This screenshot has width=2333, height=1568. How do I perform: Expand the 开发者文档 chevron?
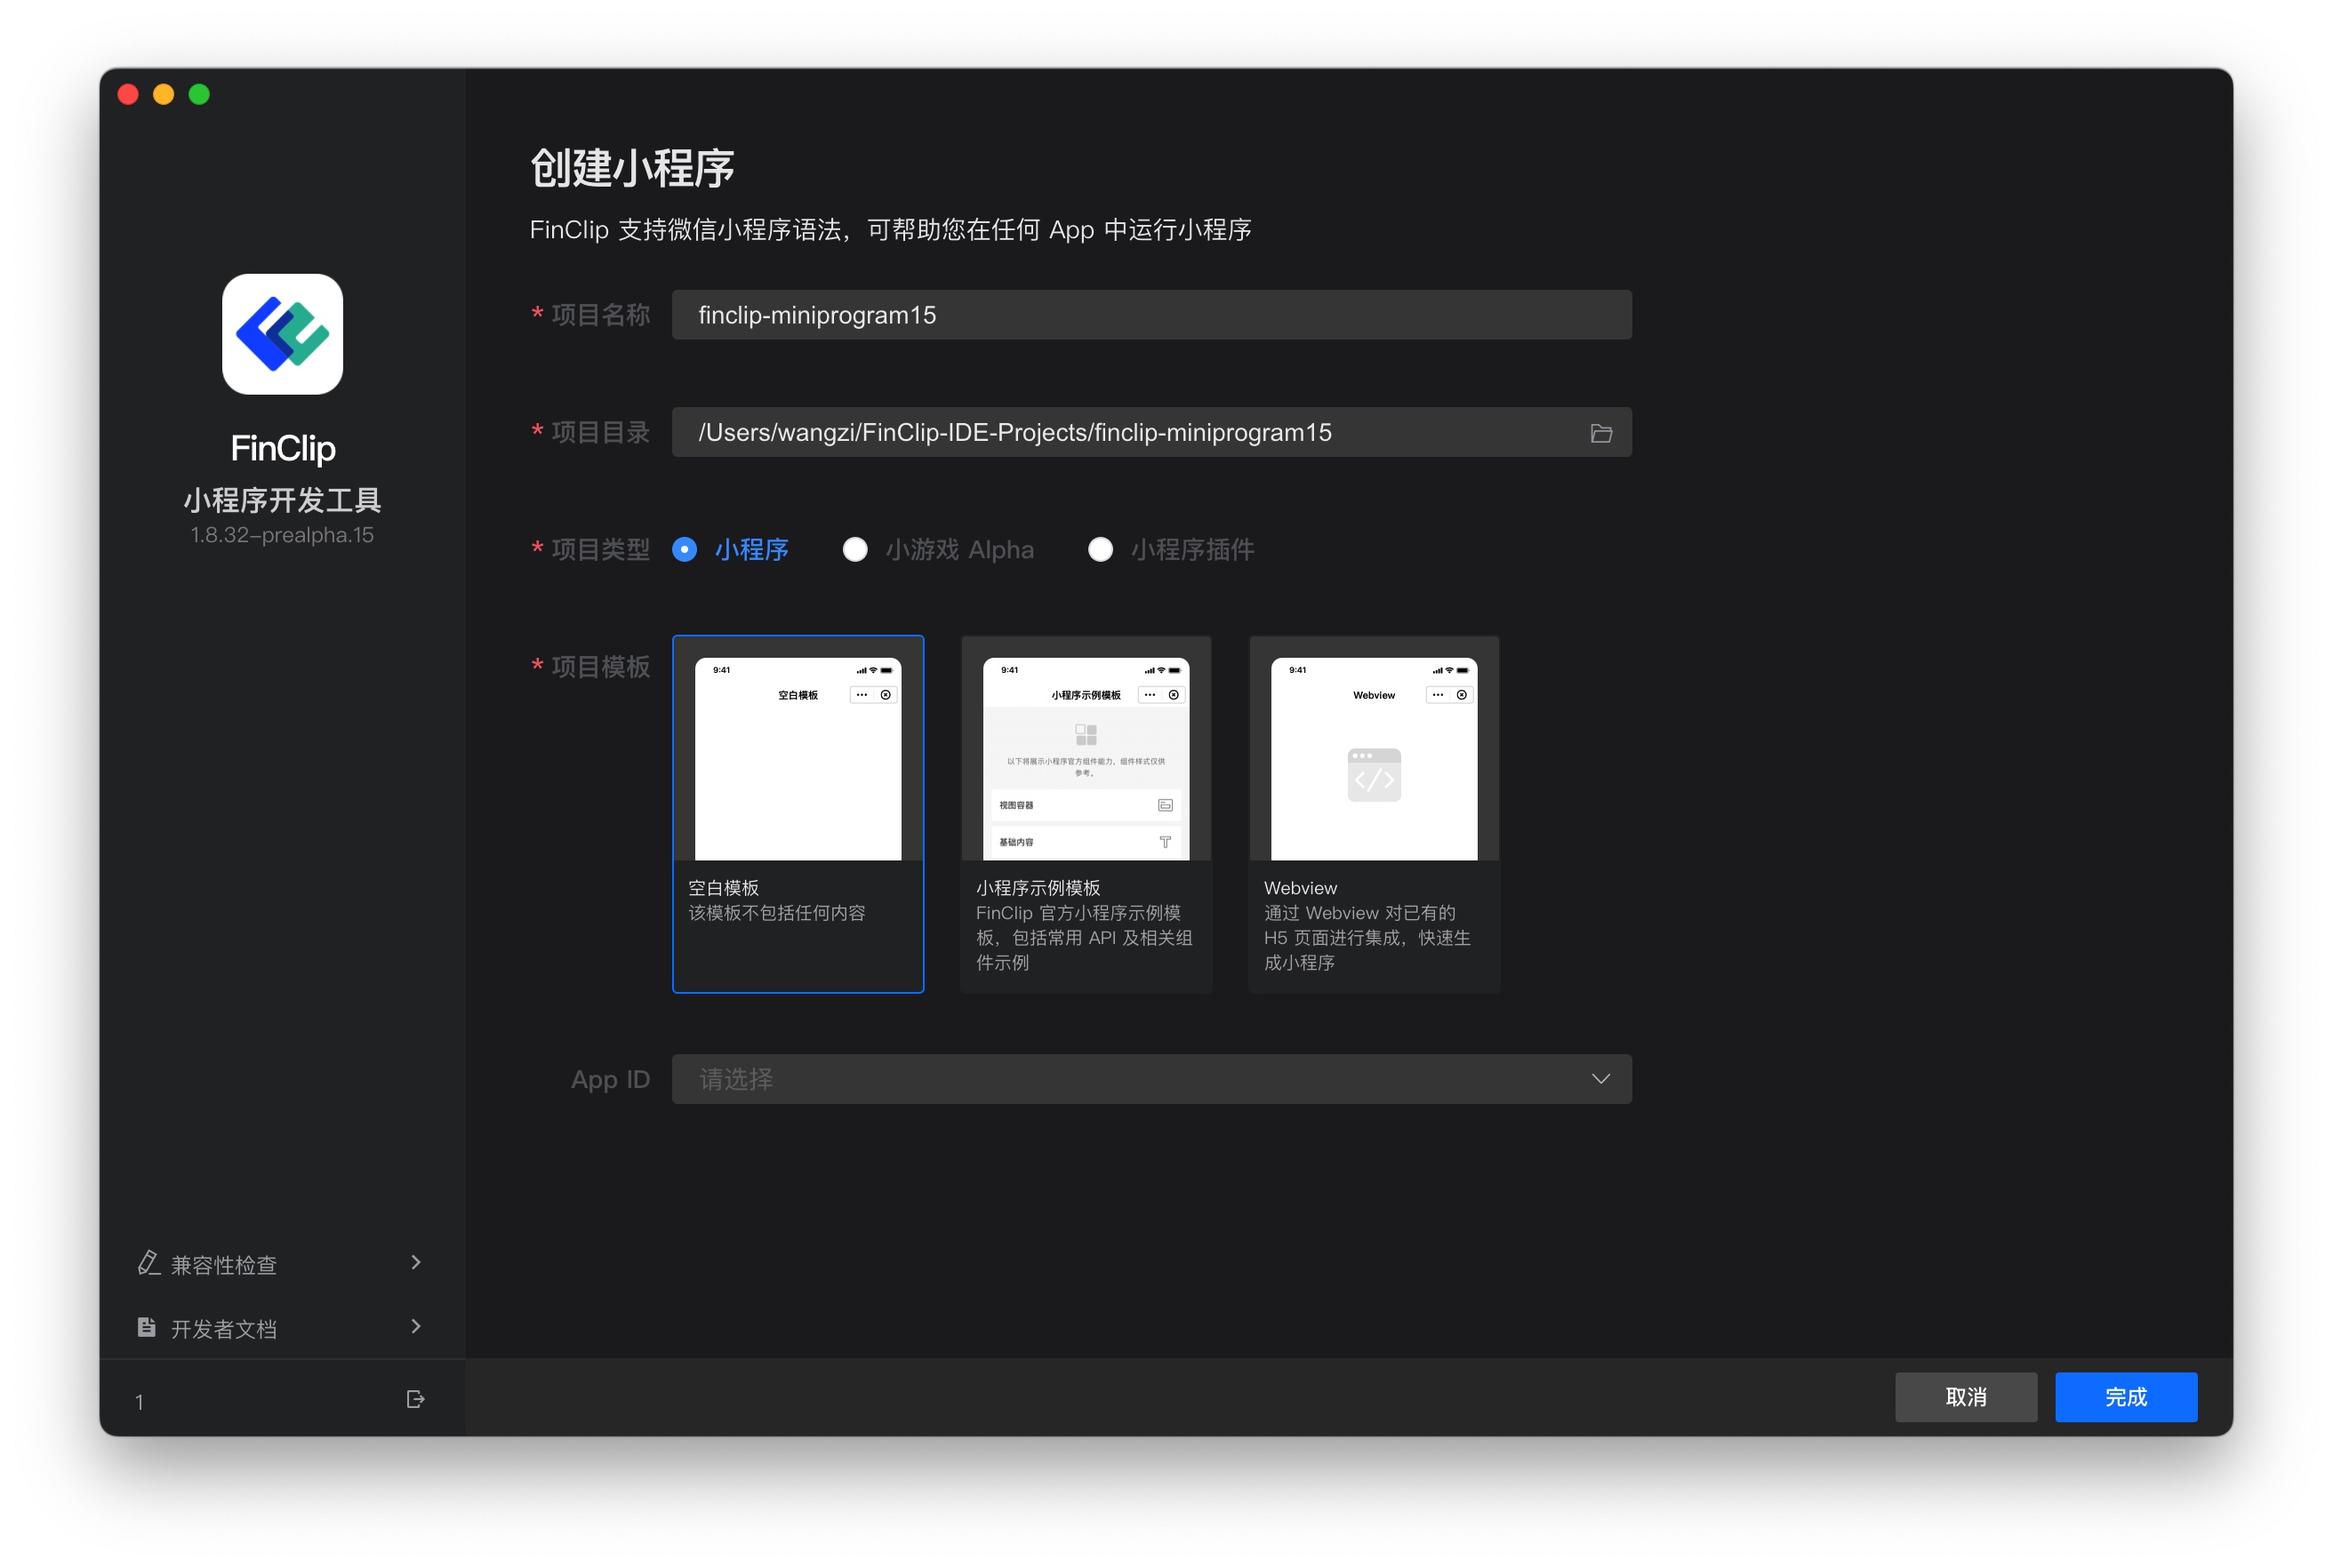pos(416,1327)
